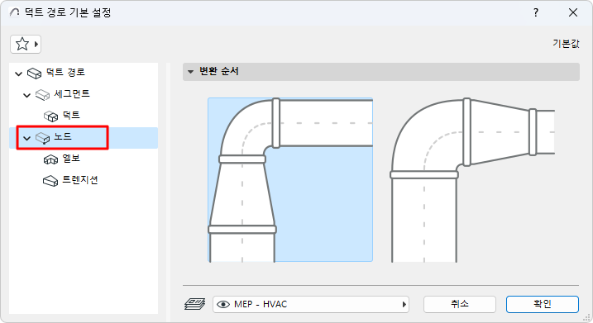Collapse the 세그먼트 tree node
The width and height of the screenshot is (593, 323).
pos(26,95)
